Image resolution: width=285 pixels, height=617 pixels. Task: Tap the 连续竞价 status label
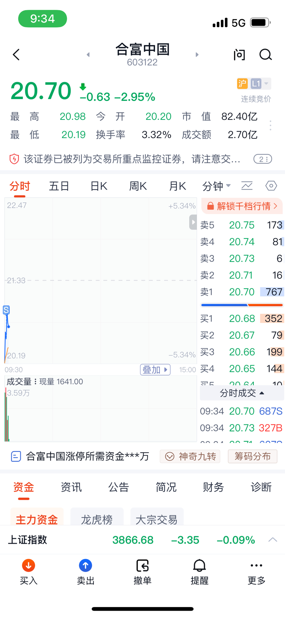point(256,99)
